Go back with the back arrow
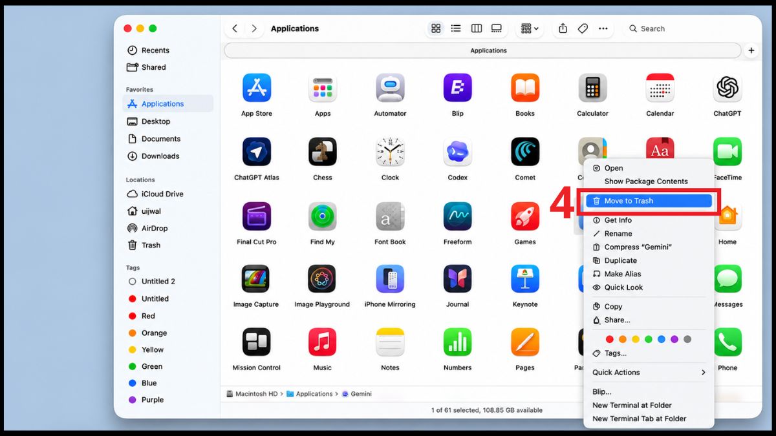Screen dimensions: 776x436 (235, 28)
